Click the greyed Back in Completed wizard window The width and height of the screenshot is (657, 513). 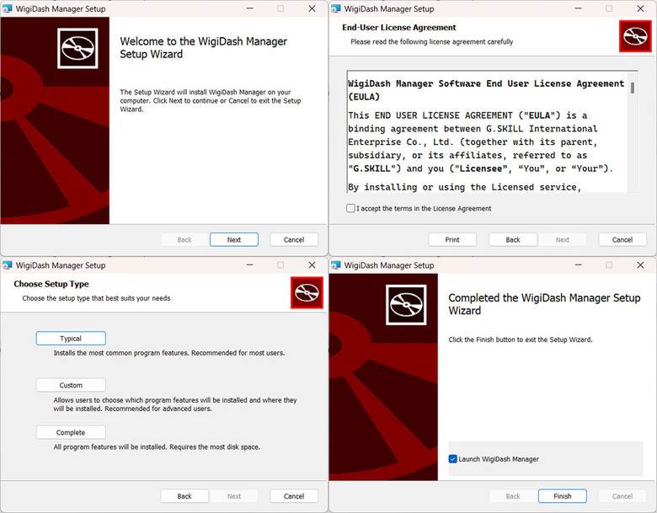(513, 496)
